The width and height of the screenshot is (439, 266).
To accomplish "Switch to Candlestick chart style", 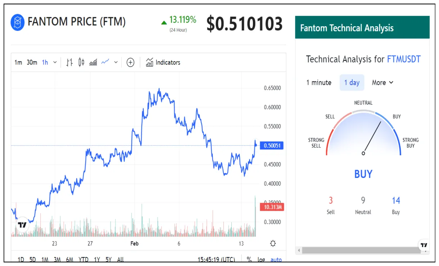I will [81, 62].
